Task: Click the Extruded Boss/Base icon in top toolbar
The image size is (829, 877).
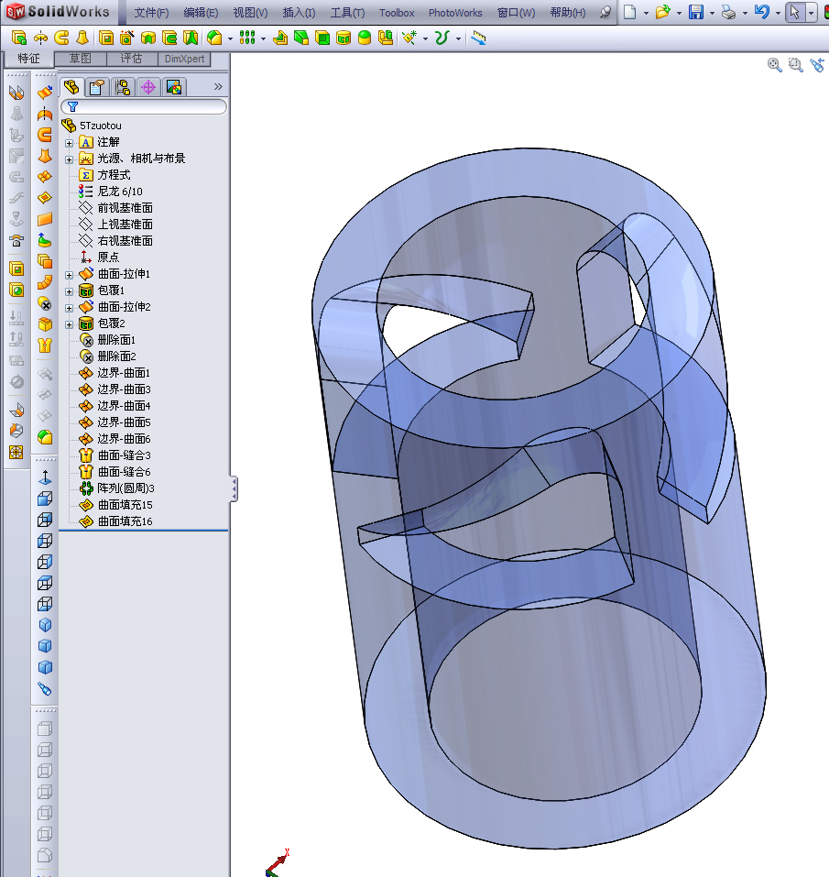Action: click(x=19, y=38)
